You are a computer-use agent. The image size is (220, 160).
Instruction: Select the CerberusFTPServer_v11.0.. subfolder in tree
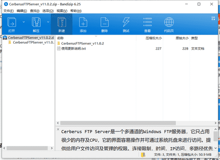tap(33, 42)
